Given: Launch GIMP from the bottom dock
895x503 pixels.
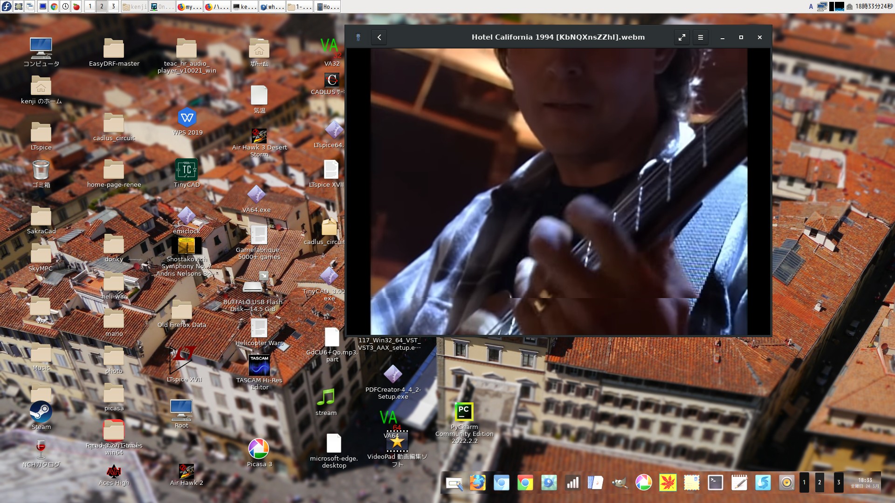Looking at the screenshot, I should [620, 483].
